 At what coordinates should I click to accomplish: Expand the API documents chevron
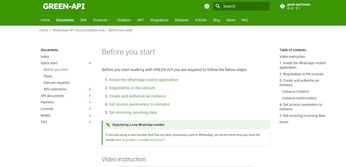90,96
